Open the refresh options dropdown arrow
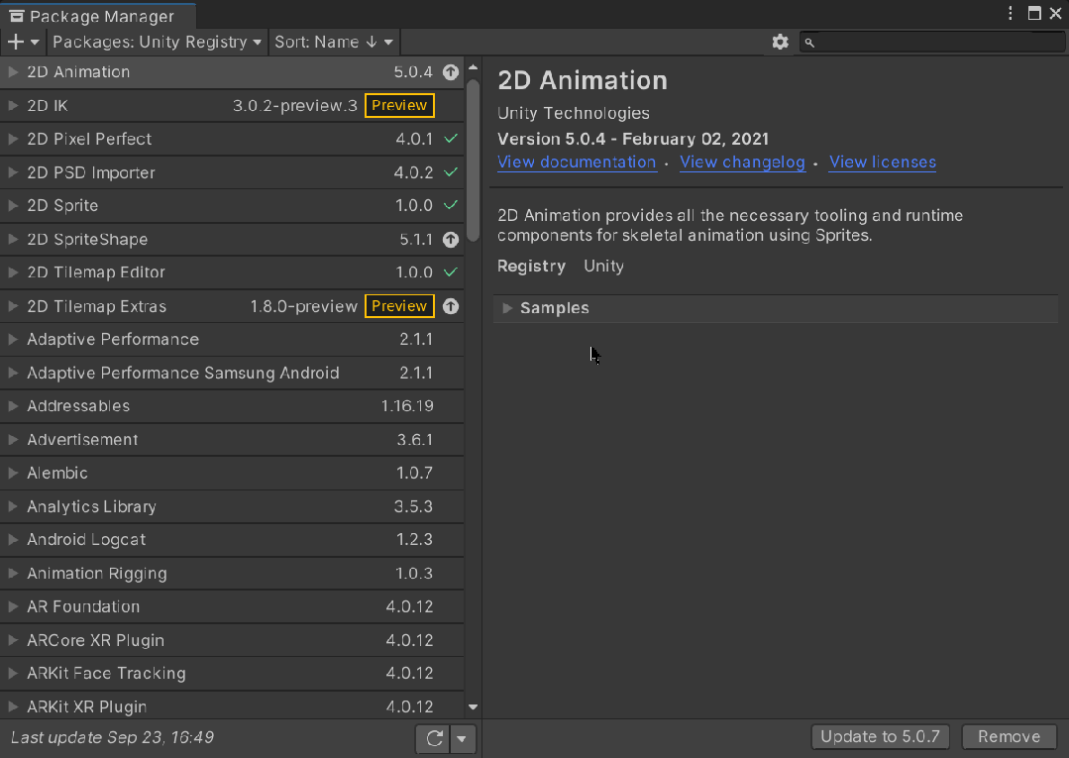Image resolution: width=1069 pixels, height=758 pixels. tap(463, 738)
